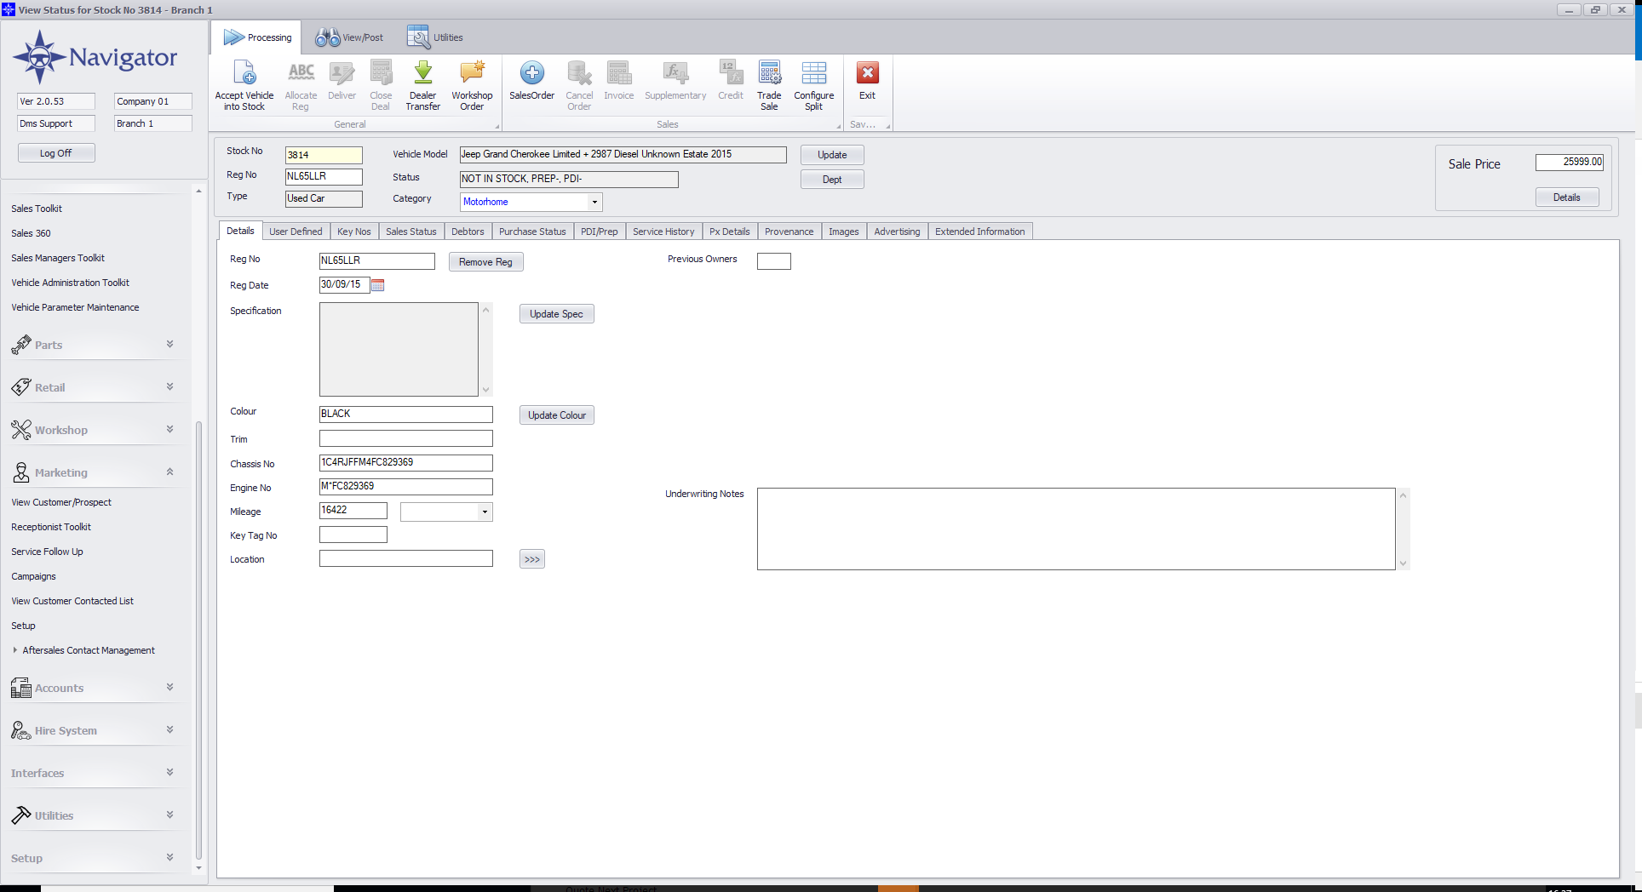
Task: Open the Purchase Status tab
Action: [532, 232]
